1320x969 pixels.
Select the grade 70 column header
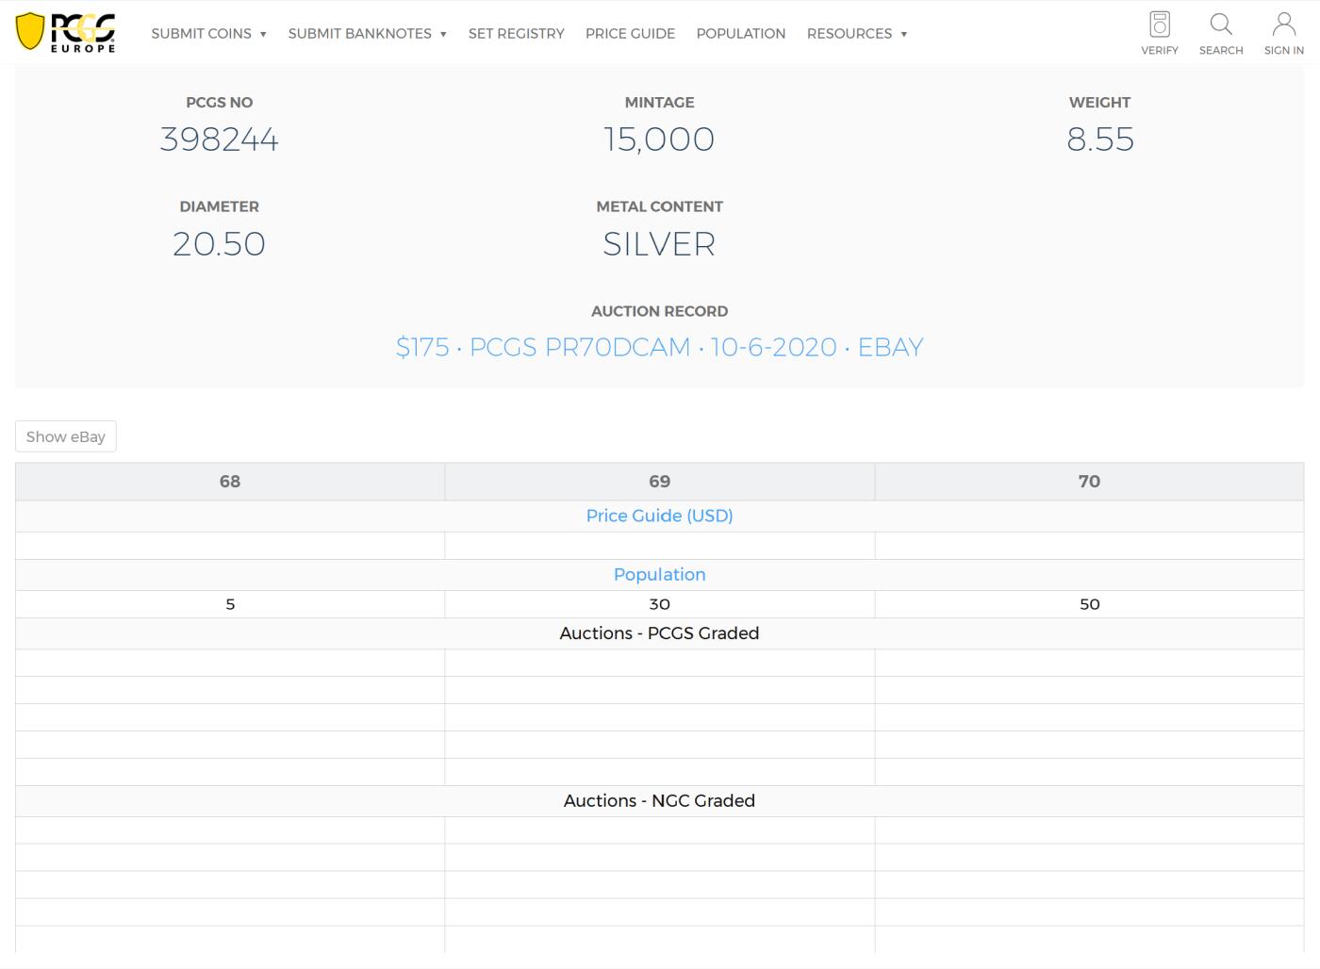(x=1089, y=482)
